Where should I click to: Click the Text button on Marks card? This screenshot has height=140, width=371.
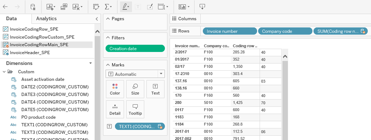coord(155,89)
